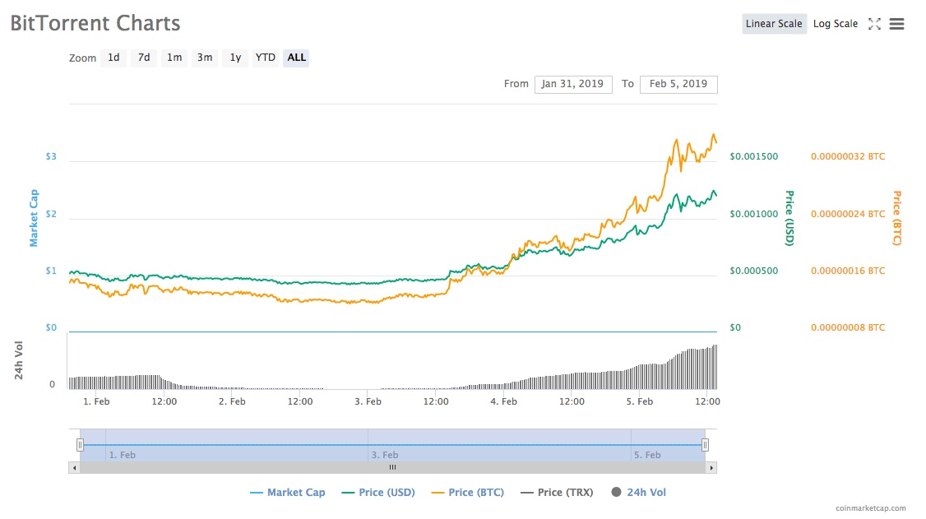The image size is (926, 519).
Task: Click the To date input field
Action: point(678,84)
